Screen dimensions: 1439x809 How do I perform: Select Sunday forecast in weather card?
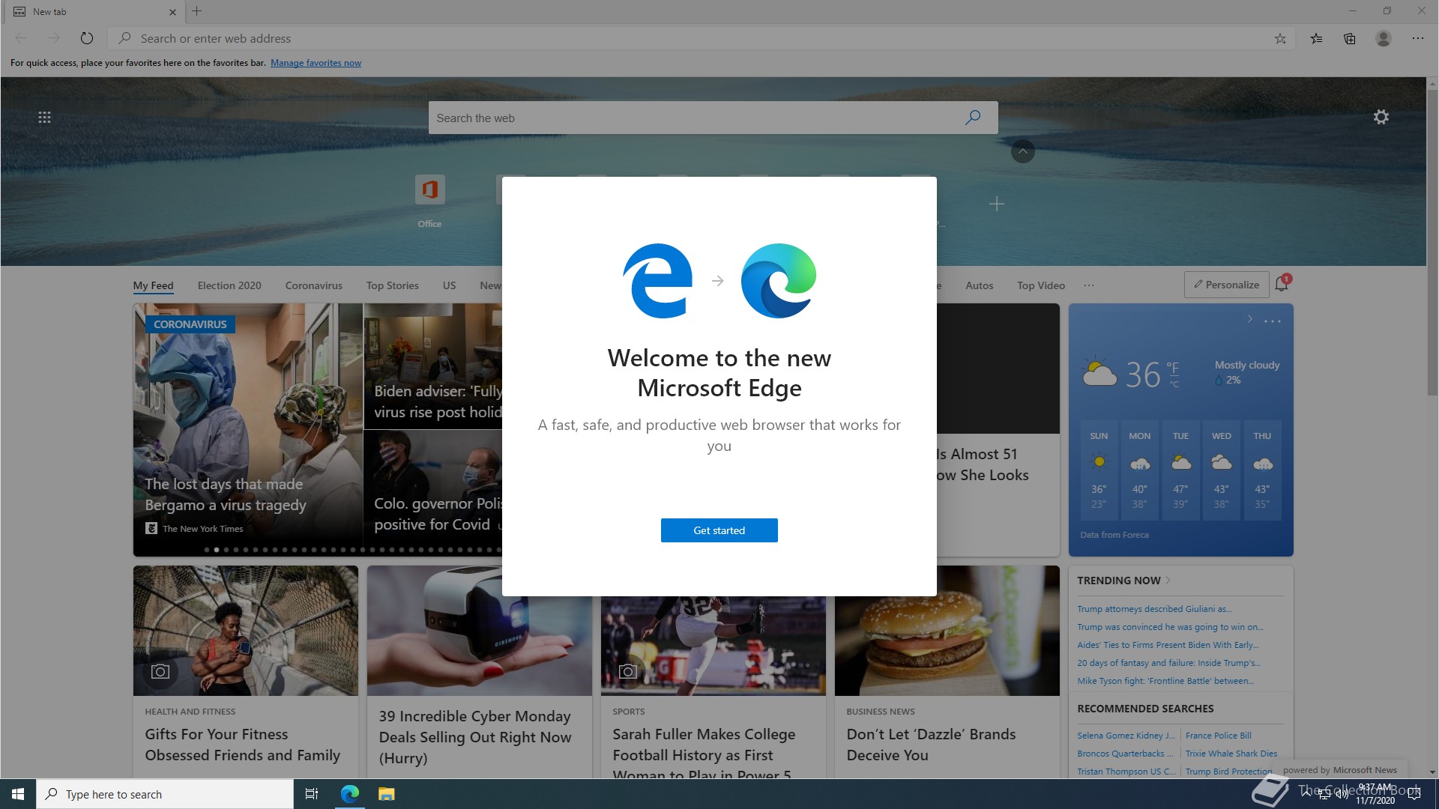click(x=1099, y=470)
